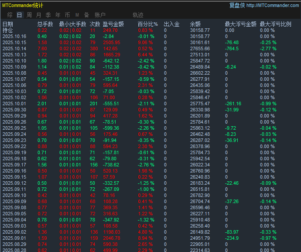Click loss value -738.62
This screenshot has height=252, width=301.
pos(111,165)
